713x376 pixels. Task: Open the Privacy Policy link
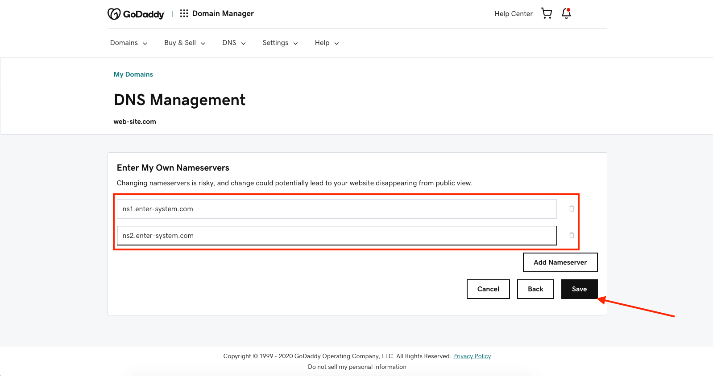tap(472, 356)
